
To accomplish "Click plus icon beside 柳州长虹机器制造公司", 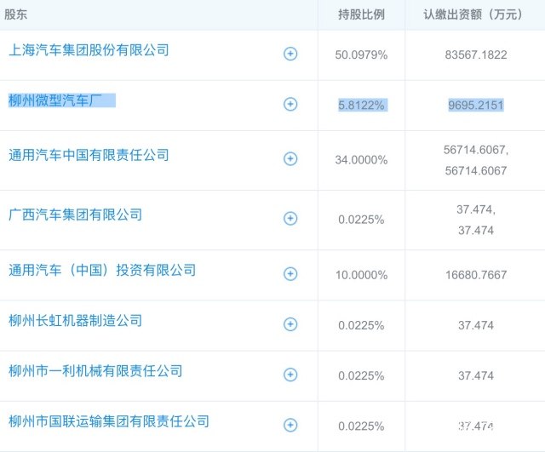I will click(290, 324).
